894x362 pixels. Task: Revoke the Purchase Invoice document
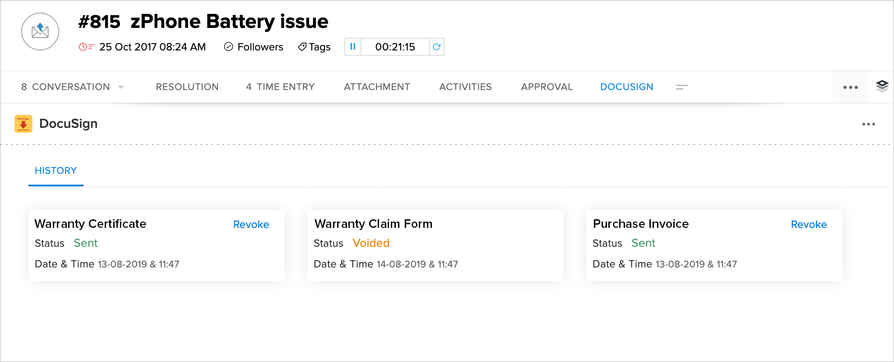click(x=809, y=224)
